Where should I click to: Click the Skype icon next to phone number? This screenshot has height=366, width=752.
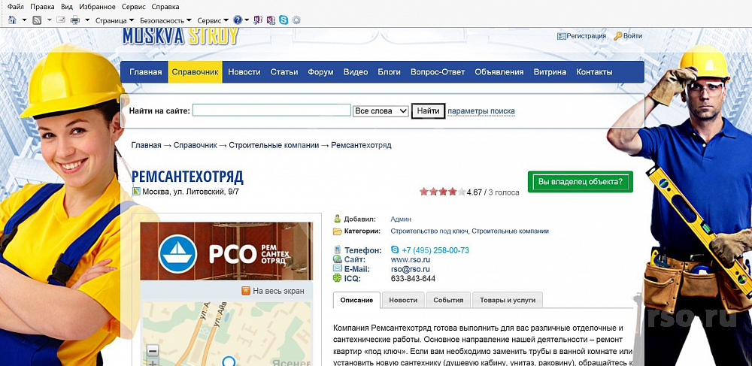(395, 250)
